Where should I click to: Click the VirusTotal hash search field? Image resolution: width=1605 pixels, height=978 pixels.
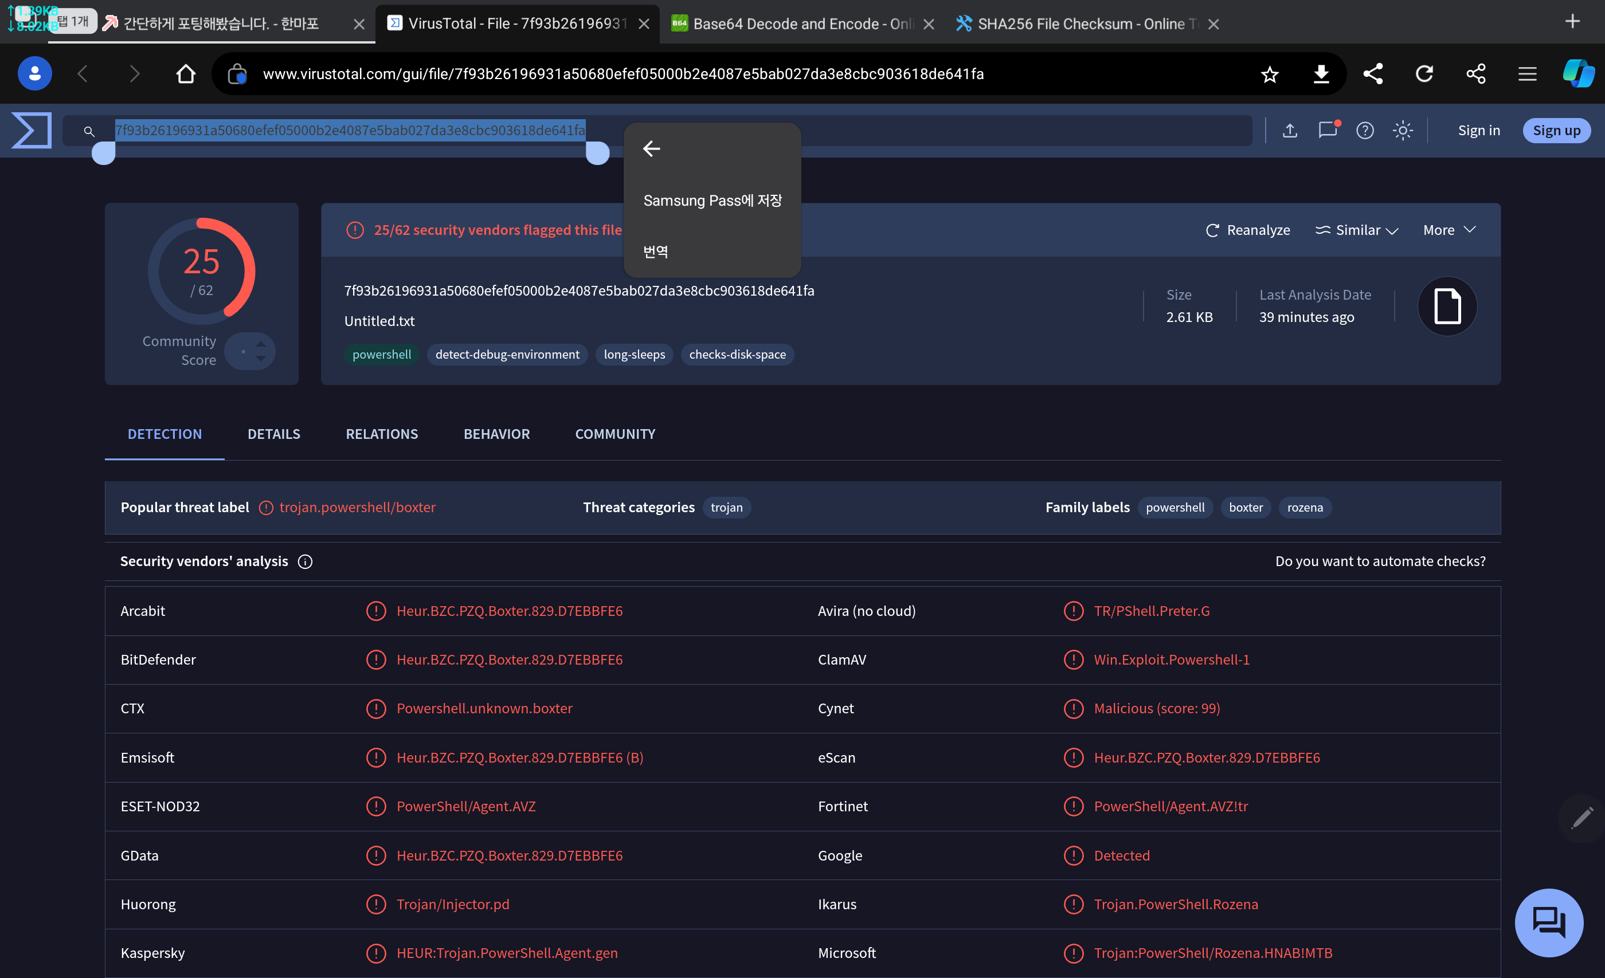coord(657,130)
